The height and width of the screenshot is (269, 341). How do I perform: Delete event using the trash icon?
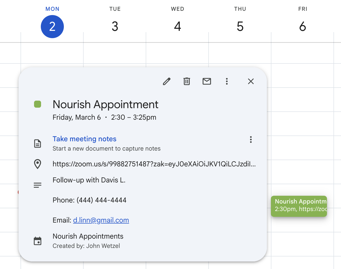(x=187, y=81)
